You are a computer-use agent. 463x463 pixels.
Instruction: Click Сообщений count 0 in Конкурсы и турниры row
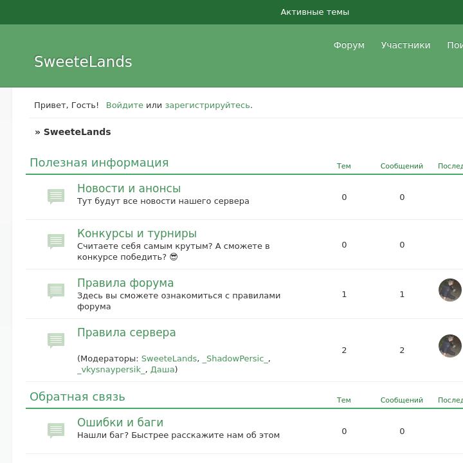pyautogui.click(x=402, y=245)
